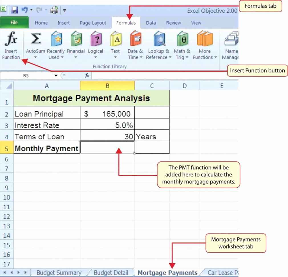Open the Budget Detail worksheet tab
Viewport: 288px width, 277px height.
point(111,273)
